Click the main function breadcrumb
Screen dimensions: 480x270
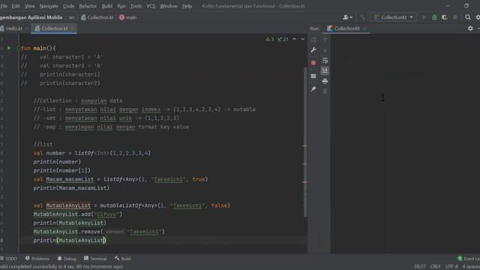(x=128, y=17)
